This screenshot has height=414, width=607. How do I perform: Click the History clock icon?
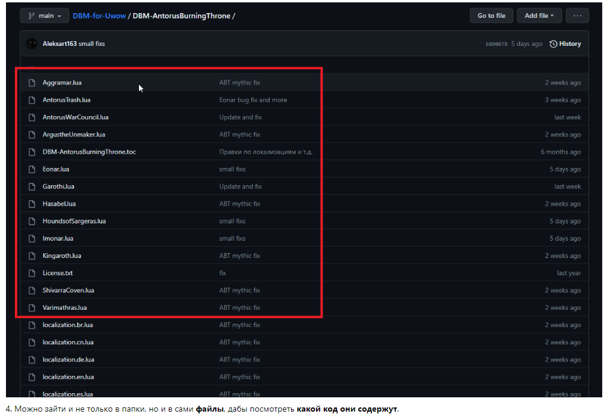pyautogui.click(x=553, y=43)
